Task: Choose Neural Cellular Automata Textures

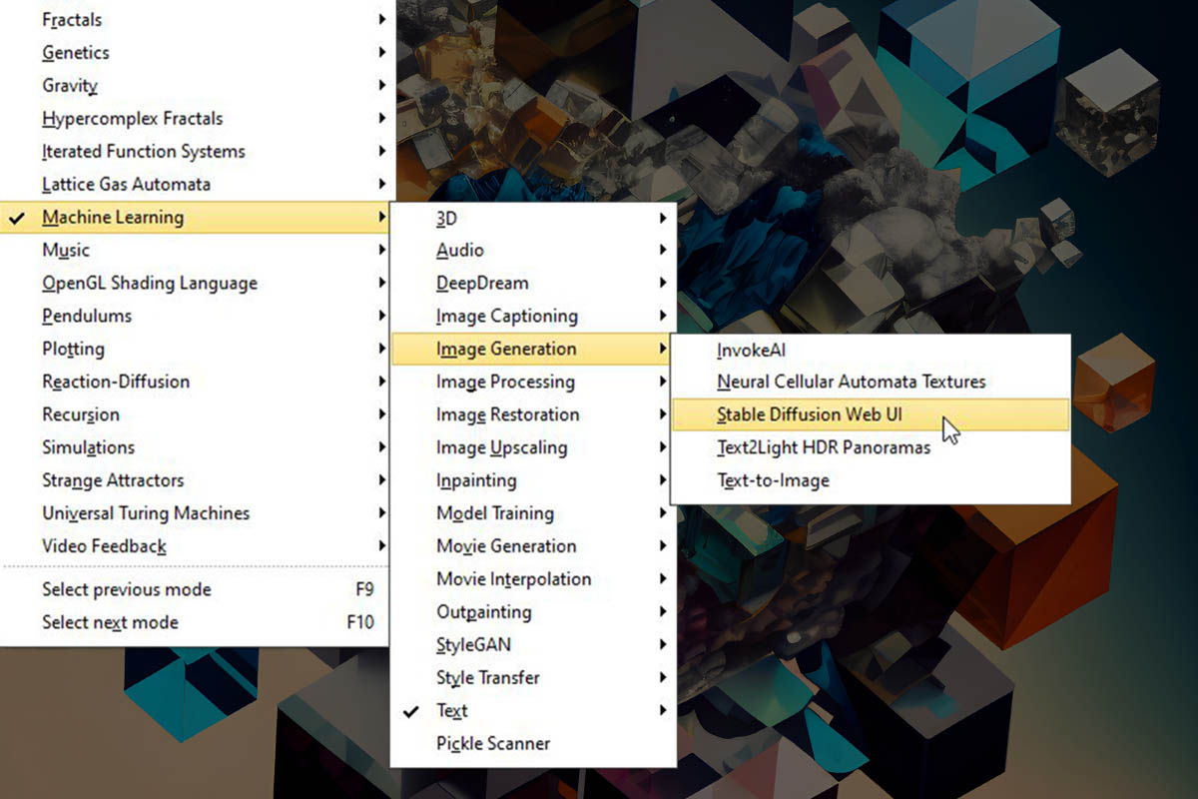Action: [x=851, y=382]
